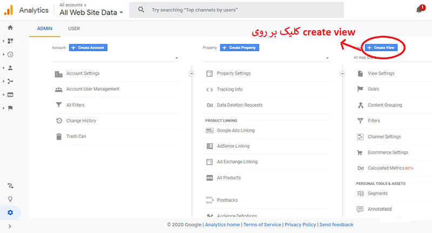Viewport: 432px width, 233px height.
Task: Open the Account selection dropdown
Action: [116, 58]
